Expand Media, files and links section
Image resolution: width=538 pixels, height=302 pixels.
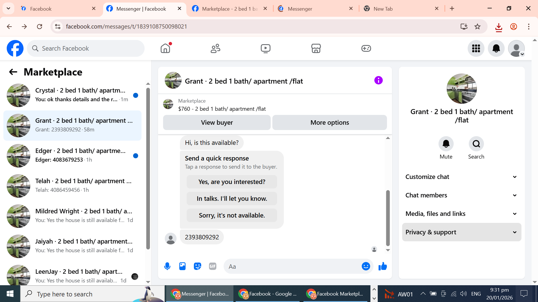click(462, 214)
